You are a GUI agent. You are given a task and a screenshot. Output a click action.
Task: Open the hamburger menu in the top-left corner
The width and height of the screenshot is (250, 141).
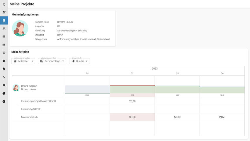click(4, 4)
